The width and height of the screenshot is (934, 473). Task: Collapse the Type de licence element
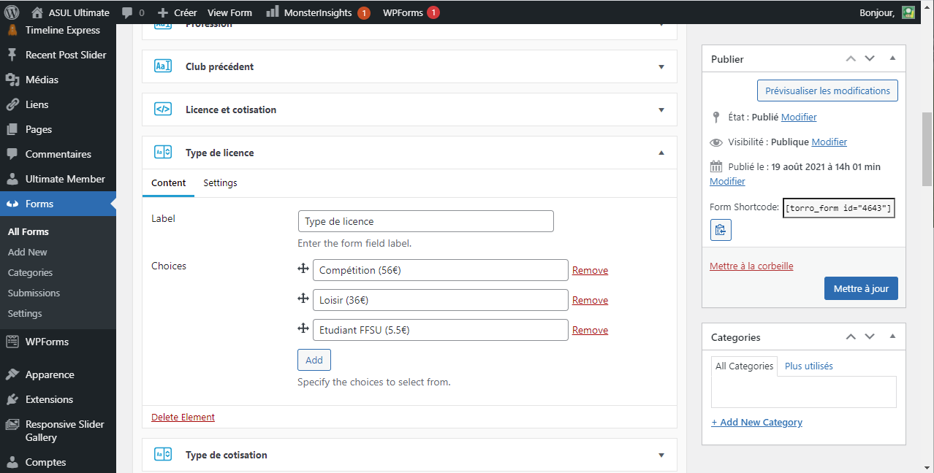click(x=661, y=153)
